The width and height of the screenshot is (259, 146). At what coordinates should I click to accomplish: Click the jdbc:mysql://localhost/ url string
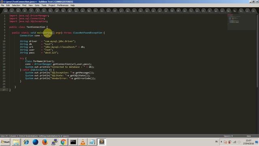point(60,47)
